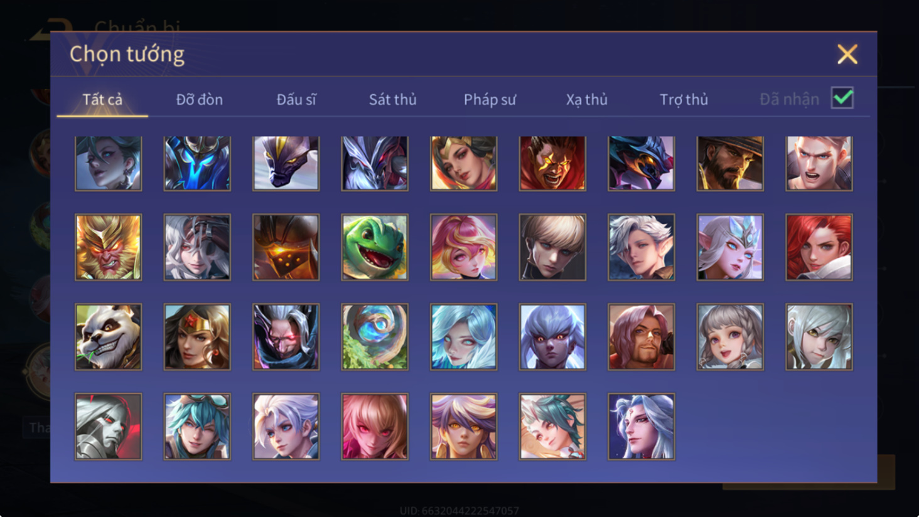This screenshot has height=517, width=919.
Task: Close the Chọn tướng dialog
Action: (847, 55)
